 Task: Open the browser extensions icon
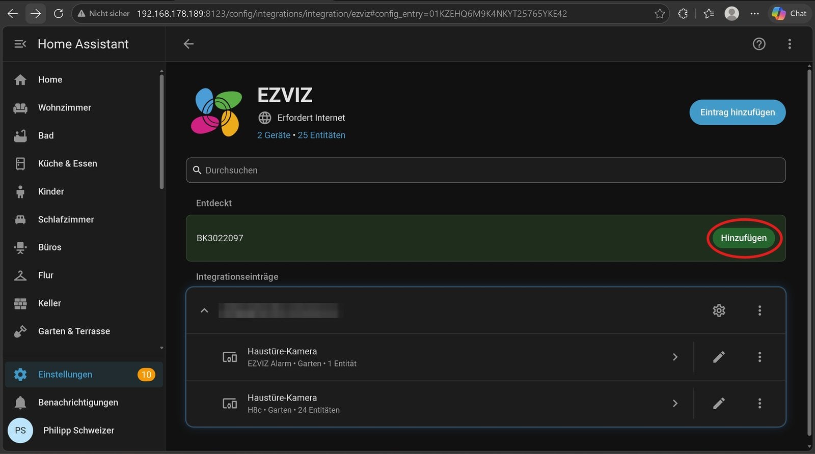(683, 14)
